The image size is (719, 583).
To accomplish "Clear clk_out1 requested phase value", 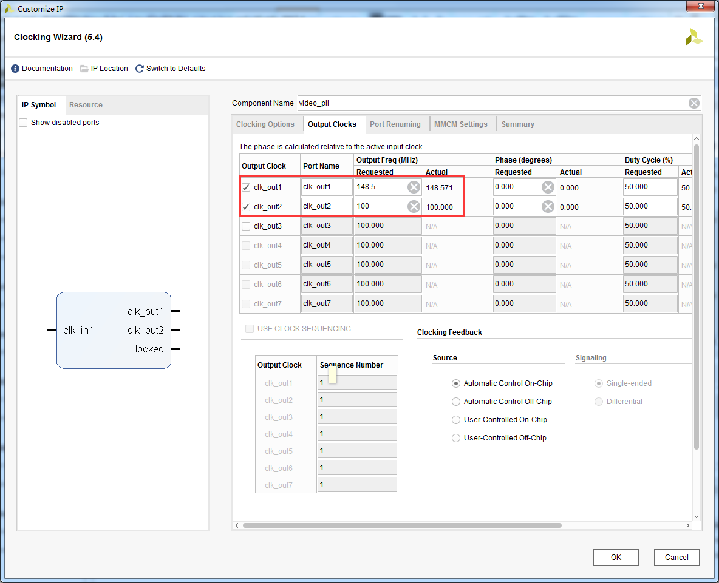I will pyautogui.click(x=548, y=187).
